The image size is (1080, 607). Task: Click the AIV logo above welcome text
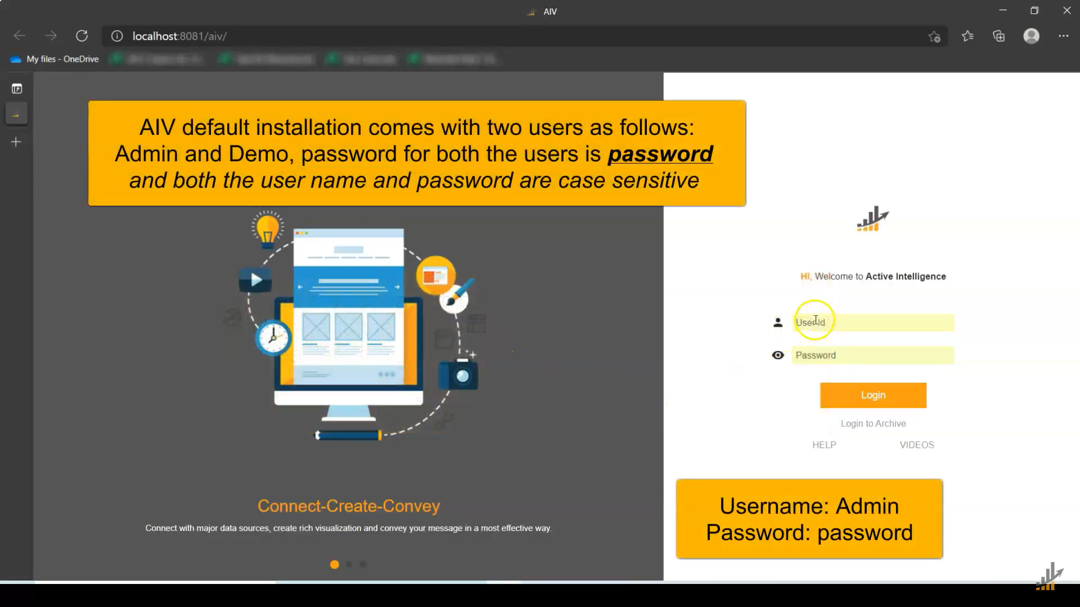point(872,219)
